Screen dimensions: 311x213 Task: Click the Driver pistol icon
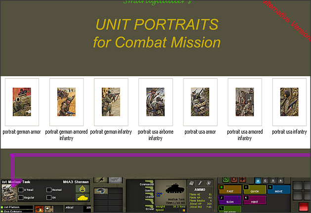(x=150, y=207)
